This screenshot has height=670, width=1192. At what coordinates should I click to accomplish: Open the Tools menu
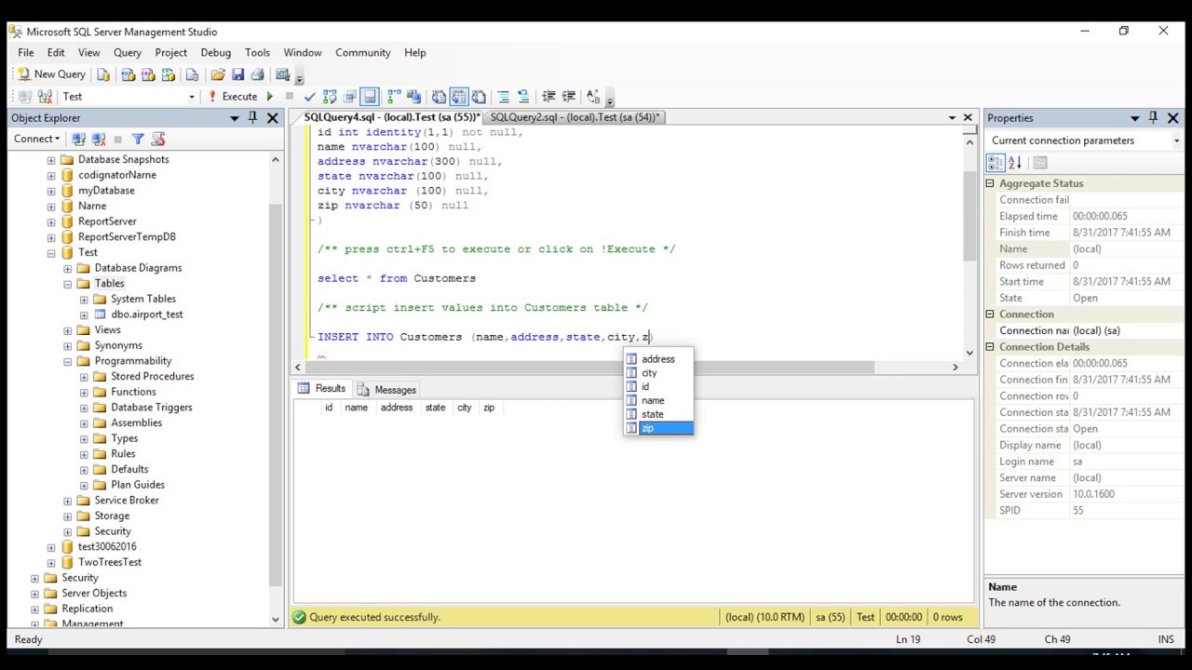257,53
